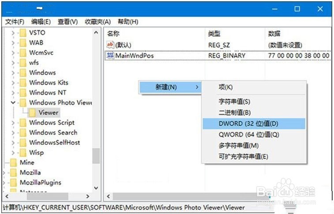Click the VSTO folder icon

23,33
